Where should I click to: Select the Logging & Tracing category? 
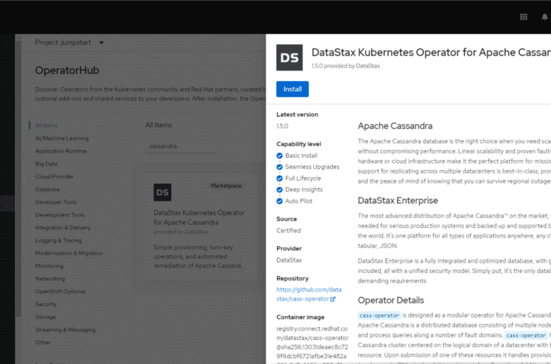59,241
